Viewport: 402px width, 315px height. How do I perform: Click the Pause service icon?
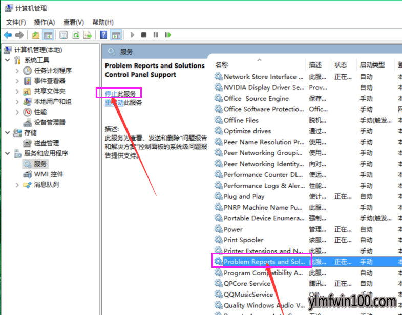pos(156,35)
